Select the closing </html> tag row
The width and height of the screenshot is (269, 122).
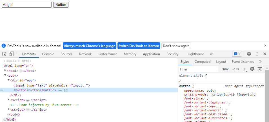tap(10, 119)
